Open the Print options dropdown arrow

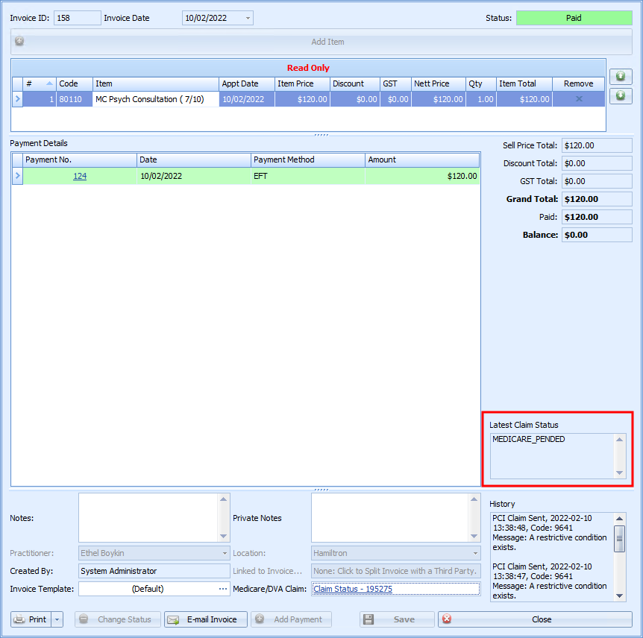[57, 619]
